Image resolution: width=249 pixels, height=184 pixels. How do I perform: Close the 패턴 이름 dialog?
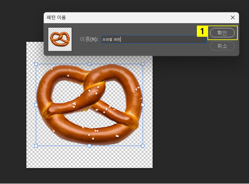tap(233, 17)
